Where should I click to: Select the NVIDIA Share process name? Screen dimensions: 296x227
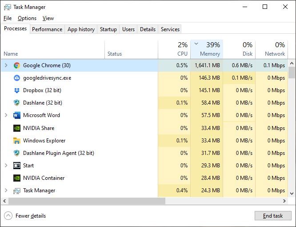[39, 128]
